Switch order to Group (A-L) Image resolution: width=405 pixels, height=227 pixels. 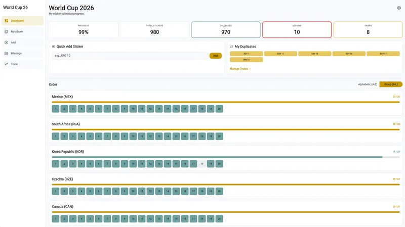(391, 84)
